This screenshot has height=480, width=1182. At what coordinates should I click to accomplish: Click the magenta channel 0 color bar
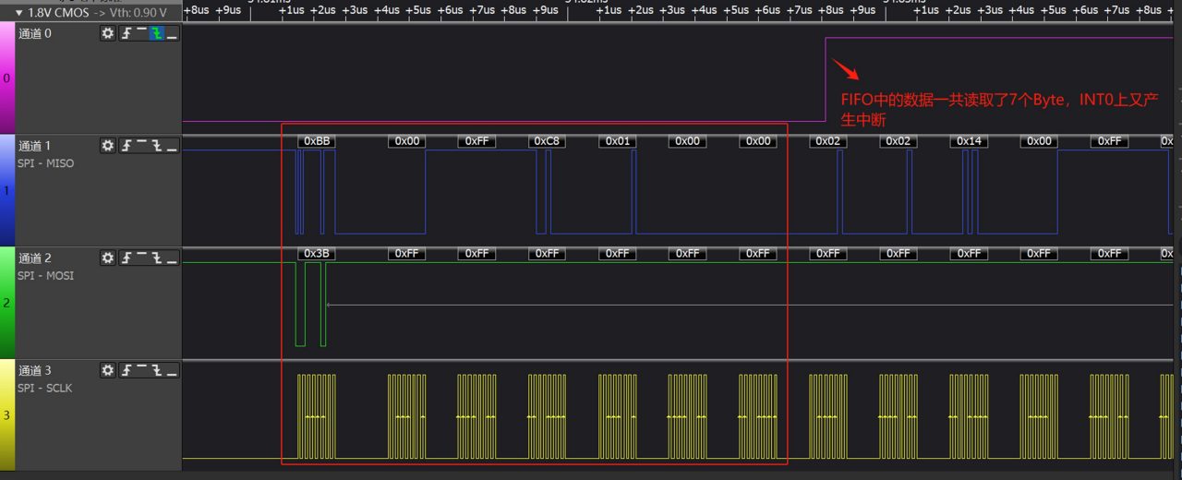tap(6, 78)
